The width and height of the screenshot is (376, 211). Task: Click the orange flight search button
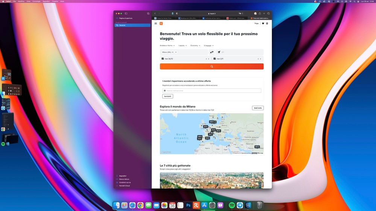211,66
